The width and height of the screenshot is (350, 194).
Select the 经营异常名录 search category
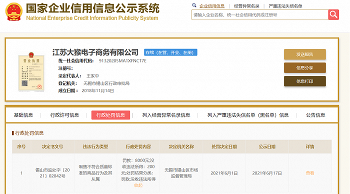point(246,6)
